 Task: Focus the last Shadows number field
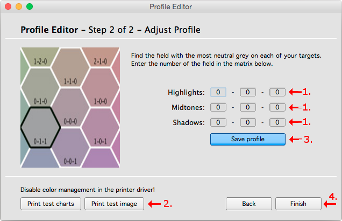click(x=277, y=122)
